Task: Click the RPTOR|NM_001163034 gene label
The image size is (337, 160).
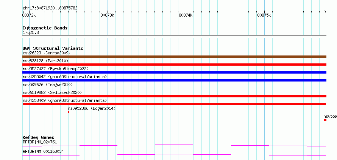Action: click(x=43, y=152)
